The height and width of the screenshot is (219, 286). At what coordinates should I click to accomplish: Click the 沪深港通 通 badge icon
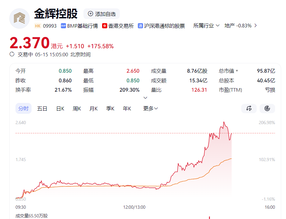tap(140, 26)
